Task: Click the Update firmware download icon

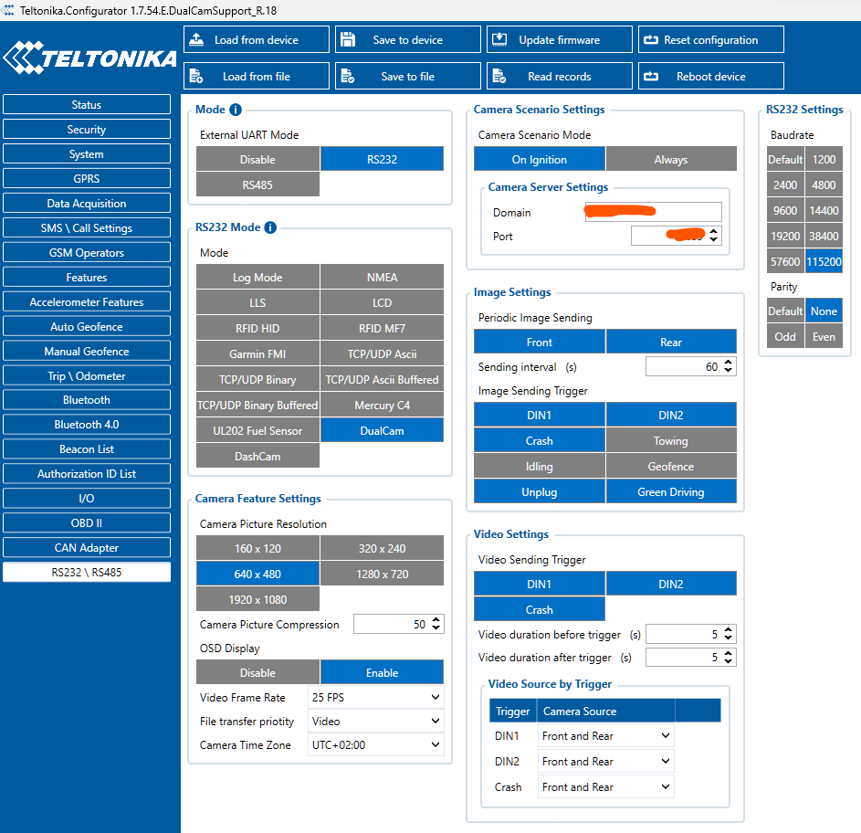Action: (x=499, y=39)
